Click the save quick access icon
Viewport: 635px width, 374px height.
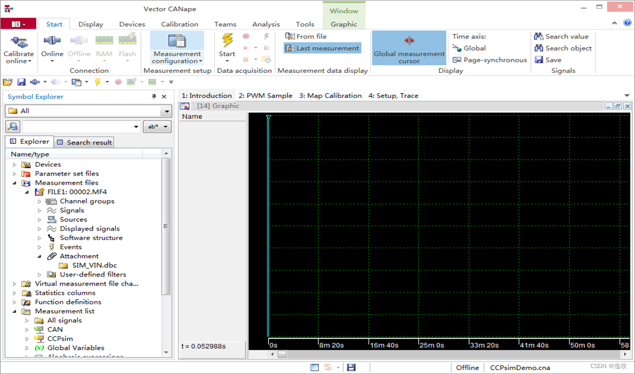pos(21,82)
